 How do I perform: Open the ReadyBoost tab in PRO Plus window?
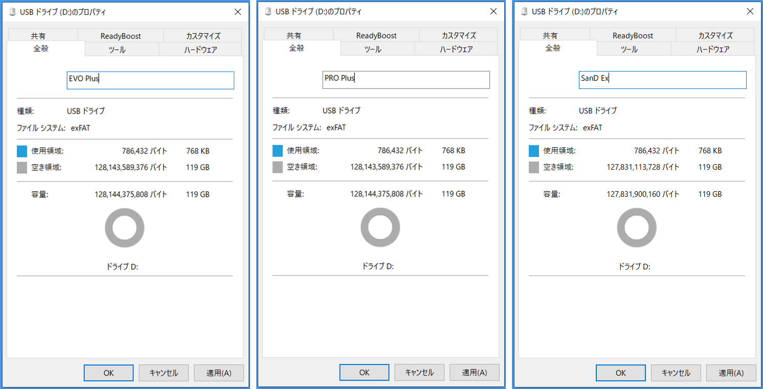376,35
